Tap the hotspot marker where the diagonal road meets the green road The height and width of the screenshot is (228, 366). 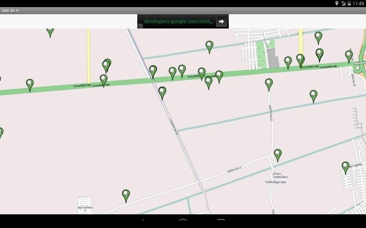click(x=153, y=71)
